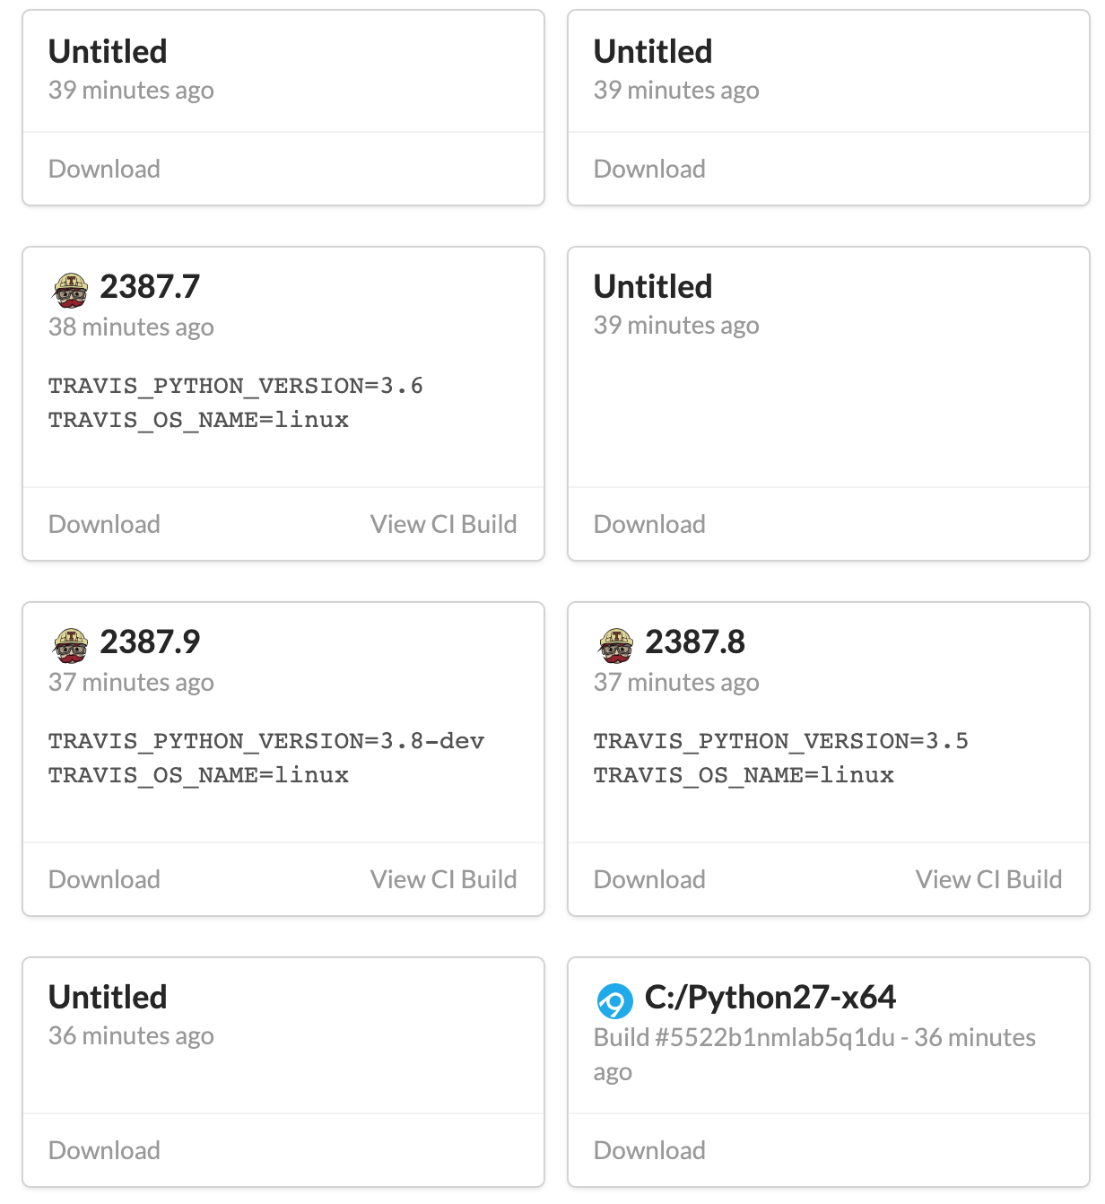View CI Build for 2387.7
1105x1204 pixels.
tap(444, 524)
